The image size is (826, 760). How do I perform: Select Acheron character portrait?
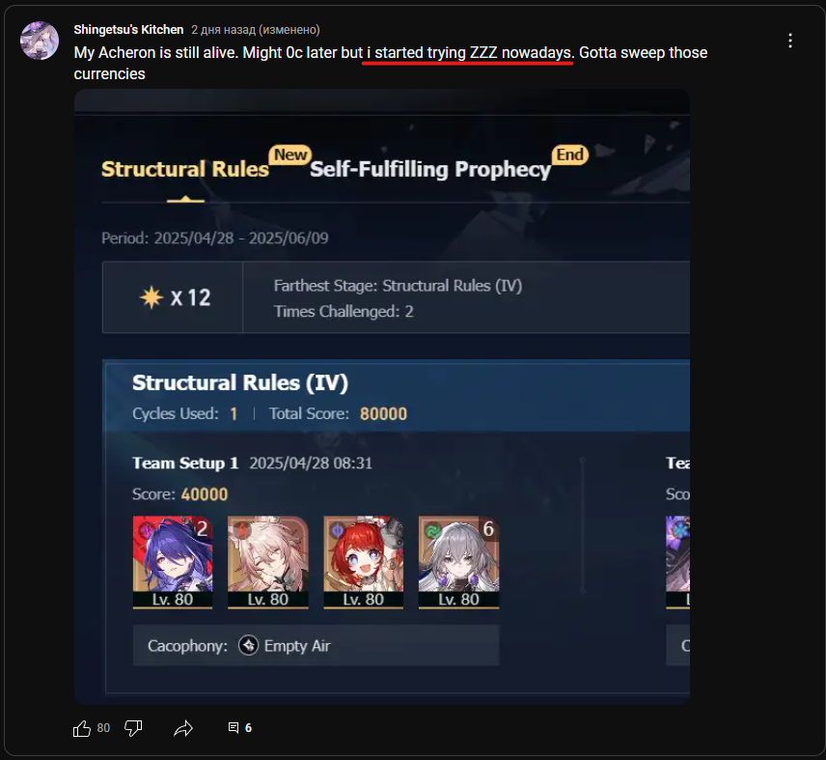(x=173, y=562)
